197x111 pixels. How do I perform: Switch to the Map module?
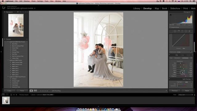[157, 8]
